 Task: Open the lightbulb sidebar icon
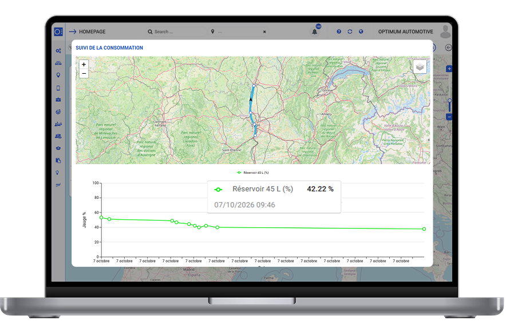click(57, 173)
